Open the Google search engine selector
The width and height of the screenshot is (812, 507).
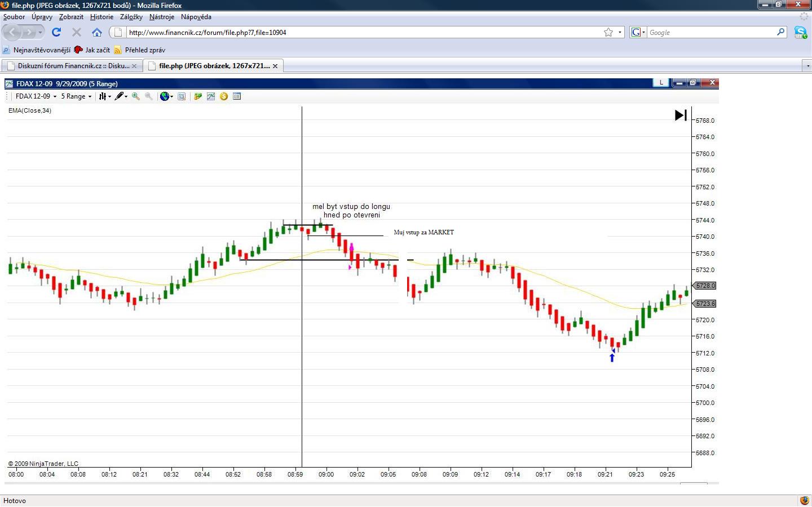coord(638,32)
